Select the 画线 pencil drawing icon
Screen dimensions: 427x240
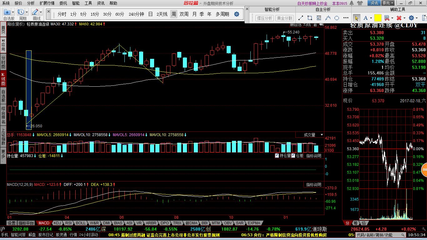click(35, 12)
